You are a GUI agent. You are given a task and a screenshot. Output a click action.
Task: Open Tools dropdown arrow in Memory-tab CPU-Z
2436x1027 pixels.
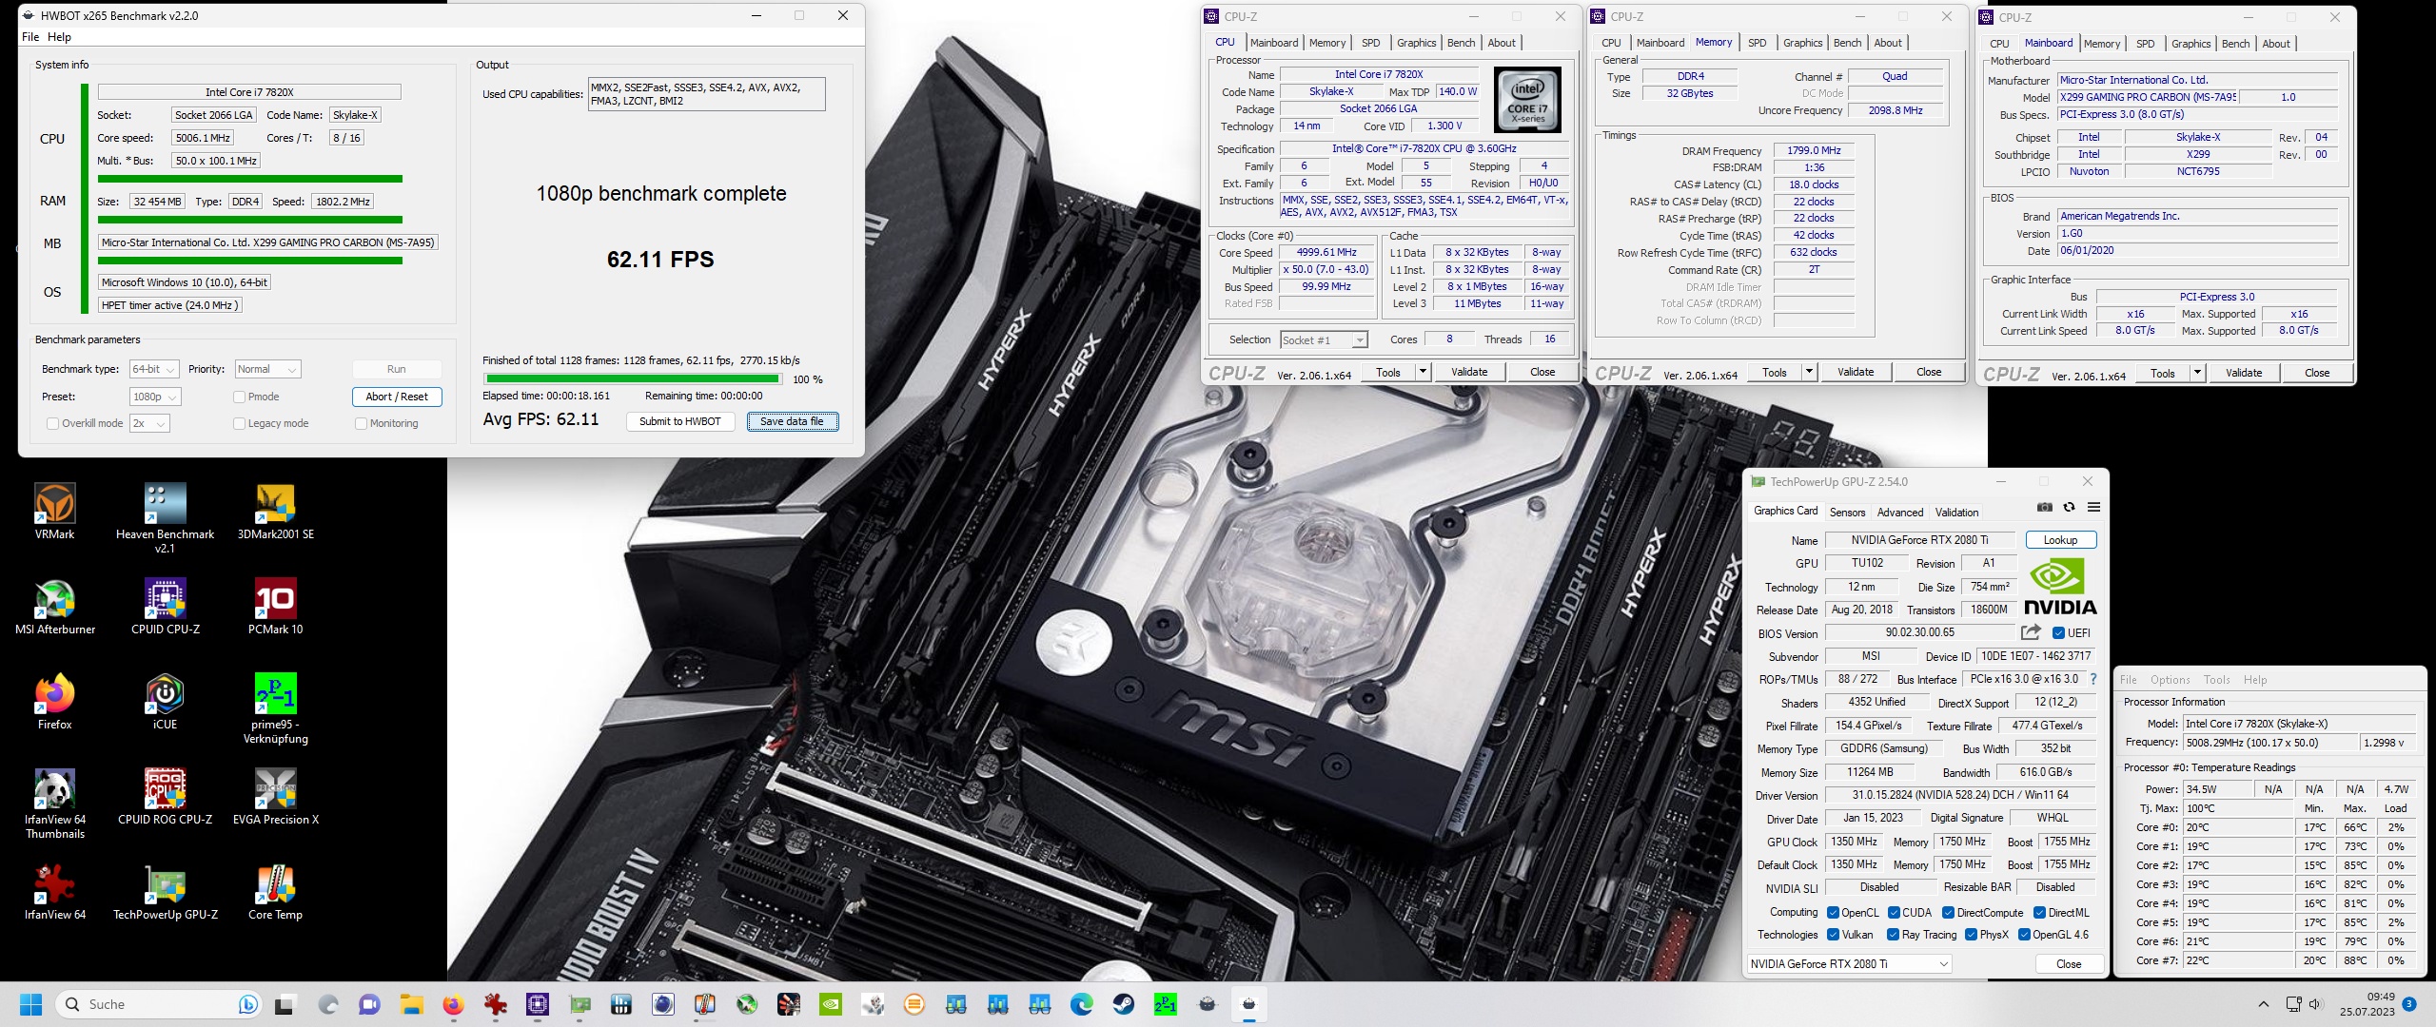(1809, 372)
